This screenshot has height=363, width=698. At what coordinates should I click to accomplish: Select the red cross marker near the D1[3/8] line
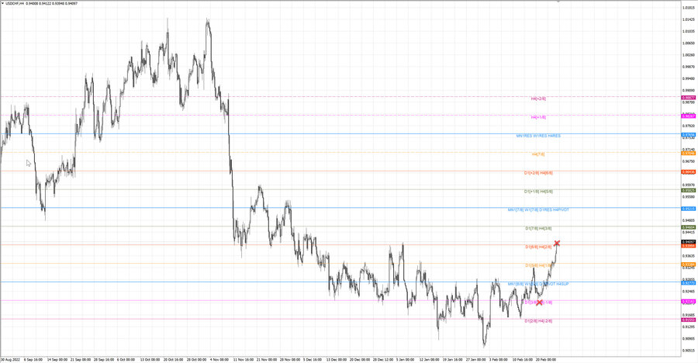pos(539,302)
